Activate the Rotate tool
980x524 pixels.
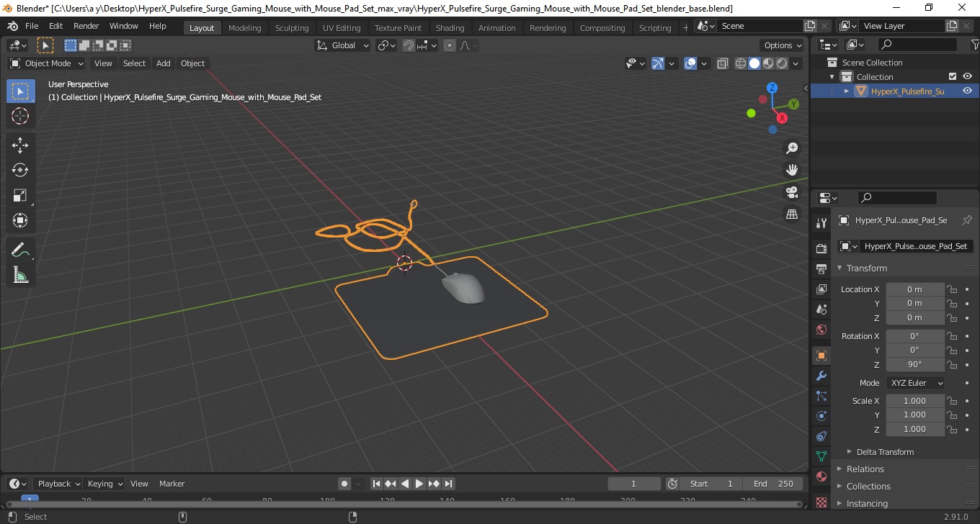20,170
